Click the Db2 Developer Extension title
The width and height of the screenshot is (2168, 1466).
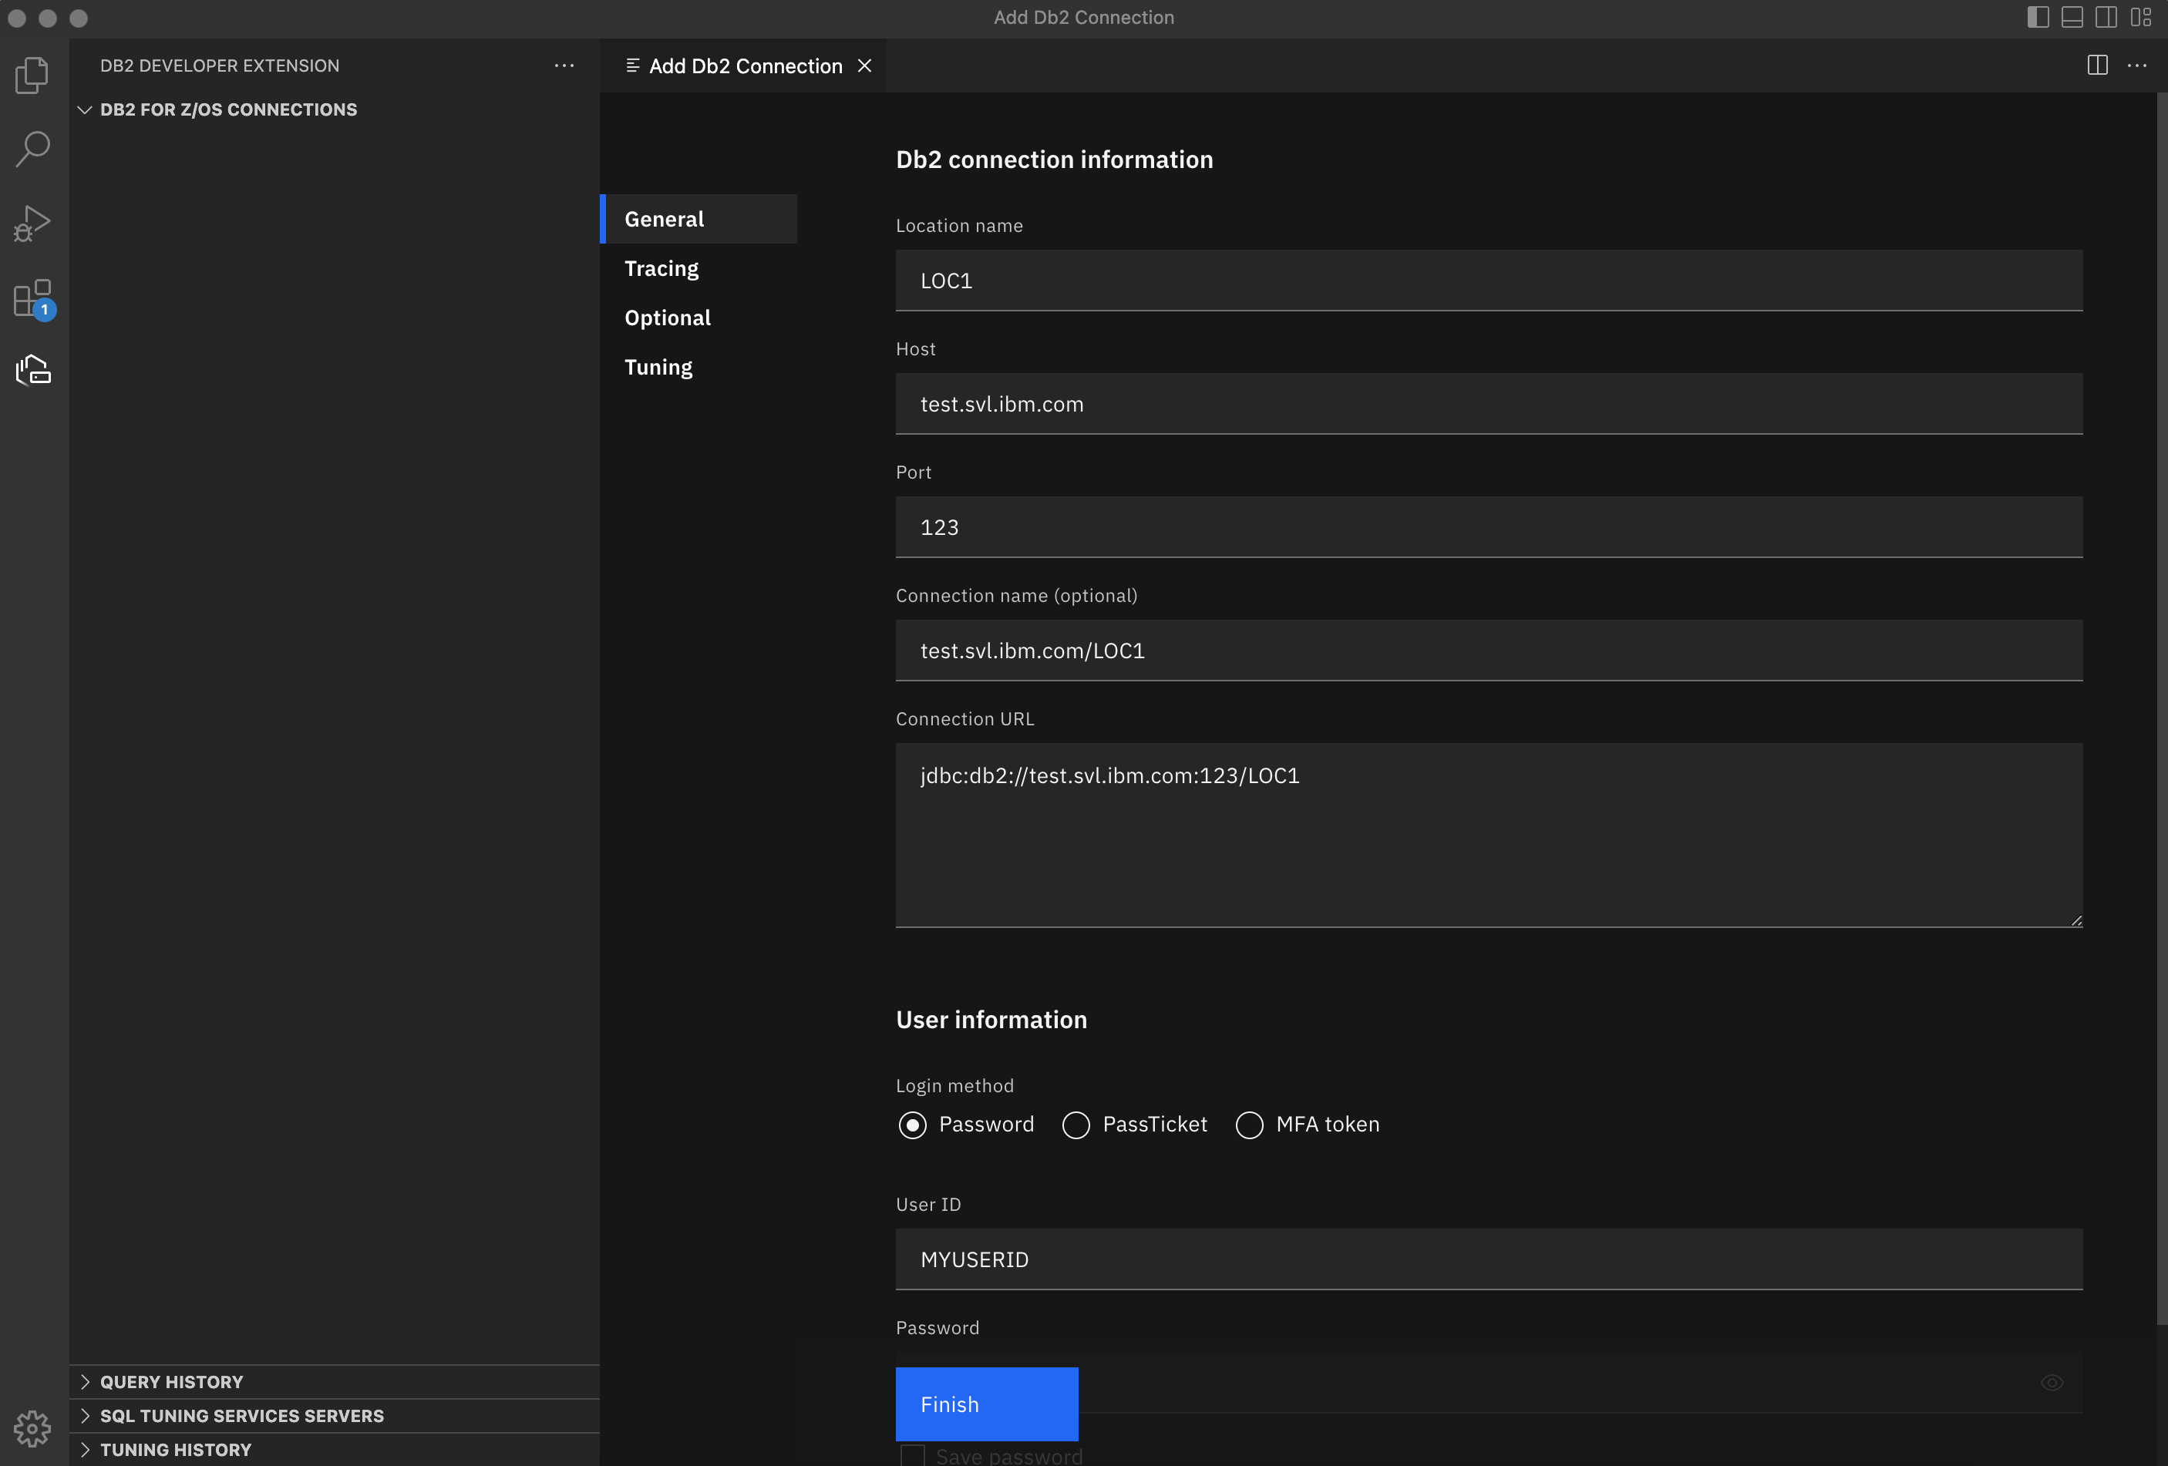pos(221,66)
